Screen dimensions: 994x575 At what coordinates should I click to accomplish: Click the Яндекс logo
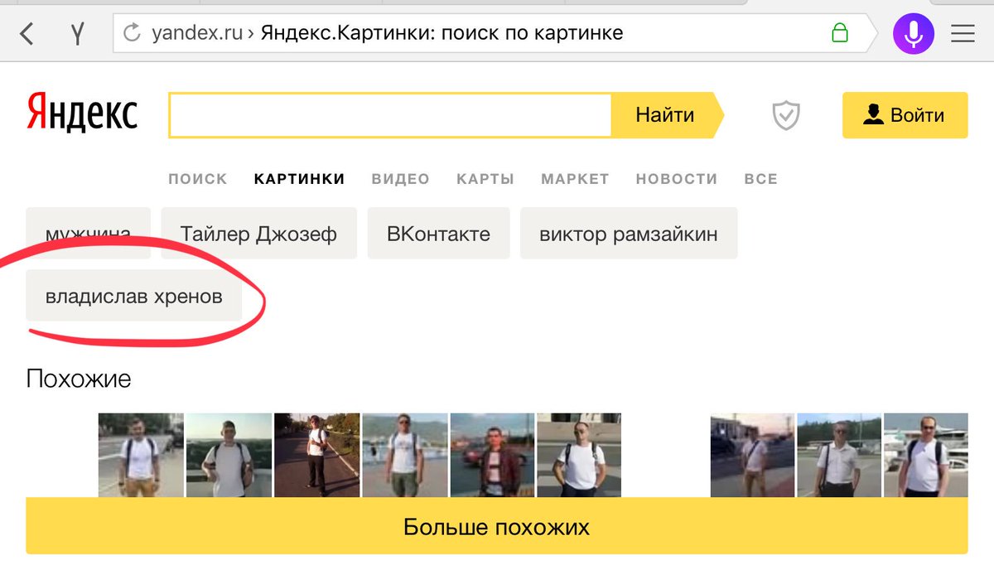pos(82,113)
